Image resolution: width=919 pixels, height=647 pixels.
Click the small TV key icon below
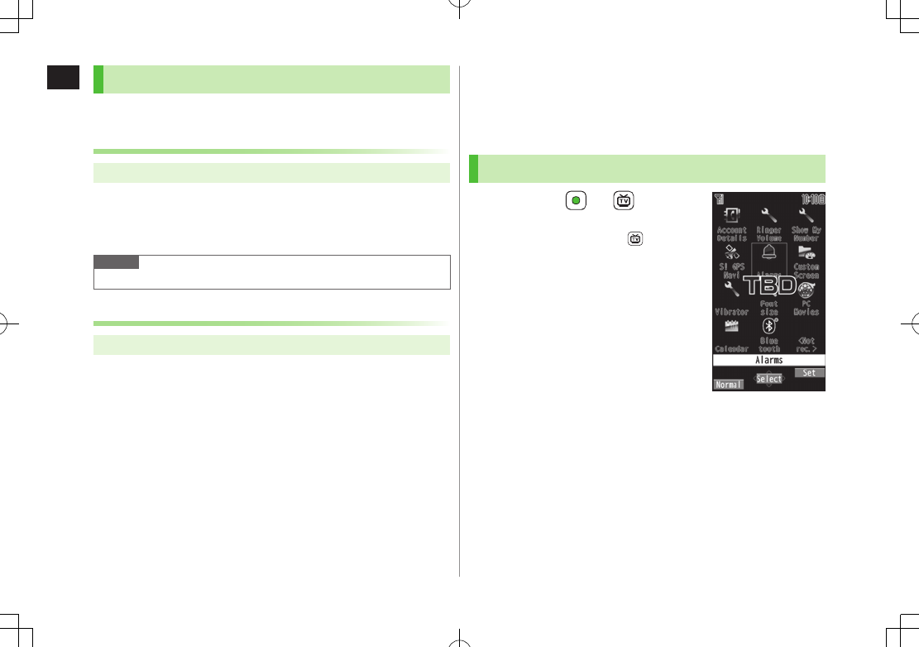[634, 239]
